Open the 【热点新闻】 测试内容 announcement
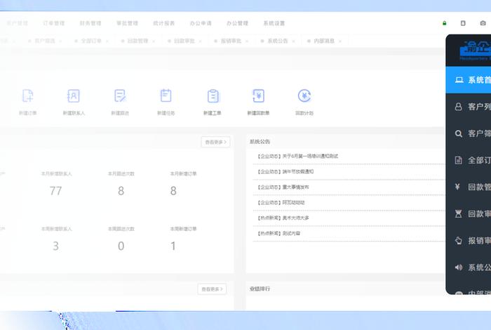The image size is (491, 330). pos(279,233)
